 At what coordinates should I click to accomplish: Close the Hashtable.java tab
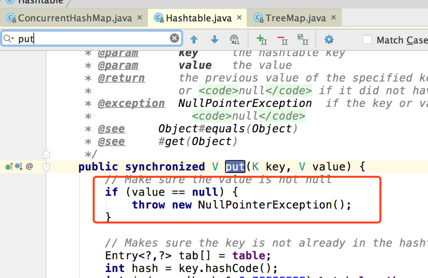coord(239,18)
